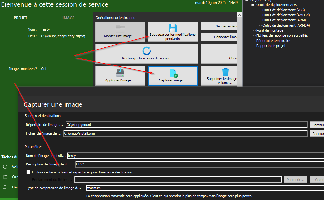
Task: Click the Appliquer l'image download icon
Action: point(120,73)
